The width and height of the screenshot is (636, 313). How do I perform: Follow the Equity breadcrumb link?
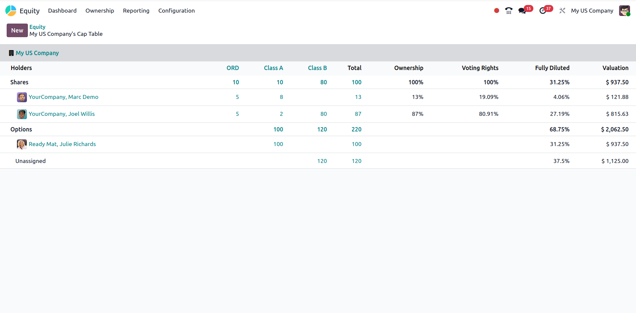[x=37, y=27]
